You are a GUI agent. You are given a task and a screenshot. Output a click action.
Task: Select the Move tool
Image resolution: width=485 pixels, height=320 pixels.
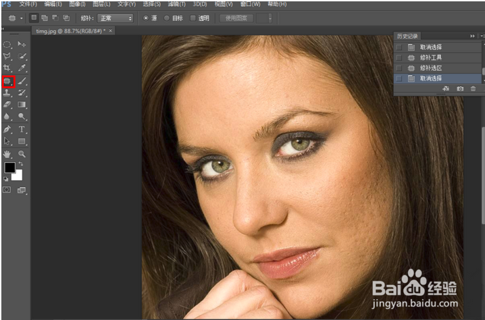tap(22, 45)
